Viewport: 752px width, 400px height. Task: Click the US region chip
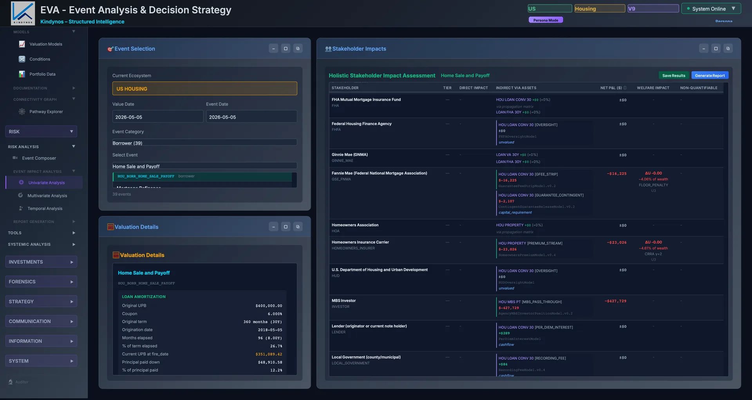click(x=550, y=9)
